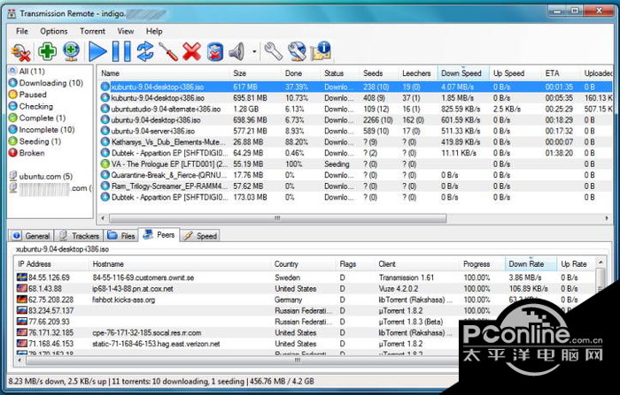Click the green plus add torrent icon
Image resolution: width=620 pixels, height=395 pixels.
[45, 51]
